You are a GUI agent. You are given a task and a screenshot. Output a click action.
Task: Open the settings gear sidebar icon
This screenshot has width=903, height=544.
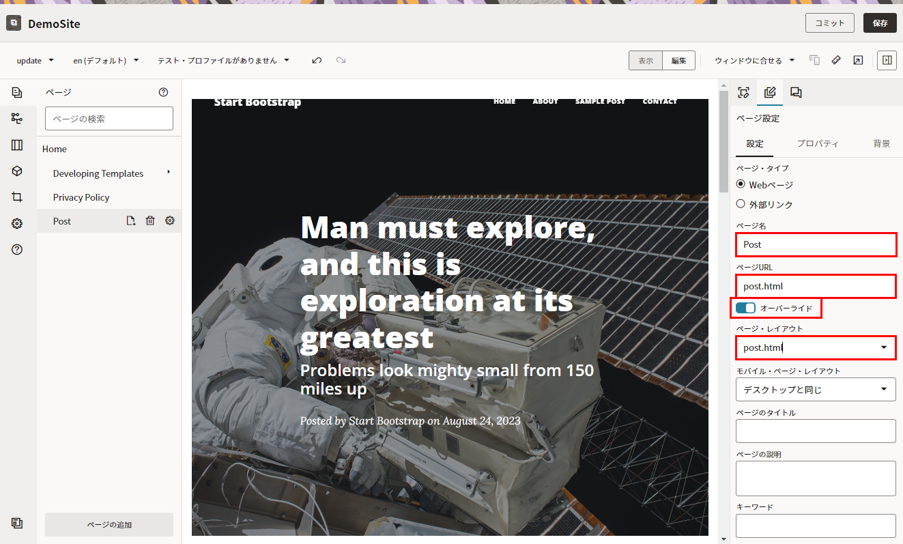point(17,224)
